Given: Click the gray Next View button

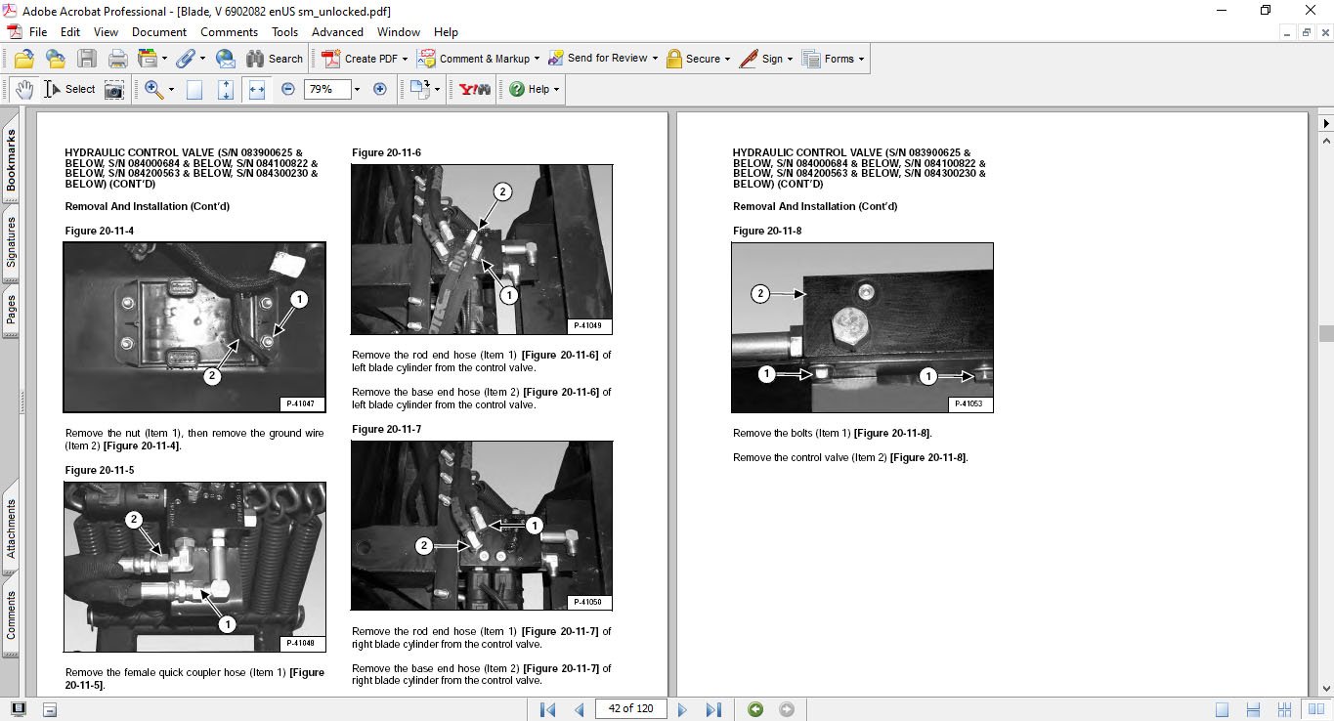Looking at the screenshot, I should point(787,709).
